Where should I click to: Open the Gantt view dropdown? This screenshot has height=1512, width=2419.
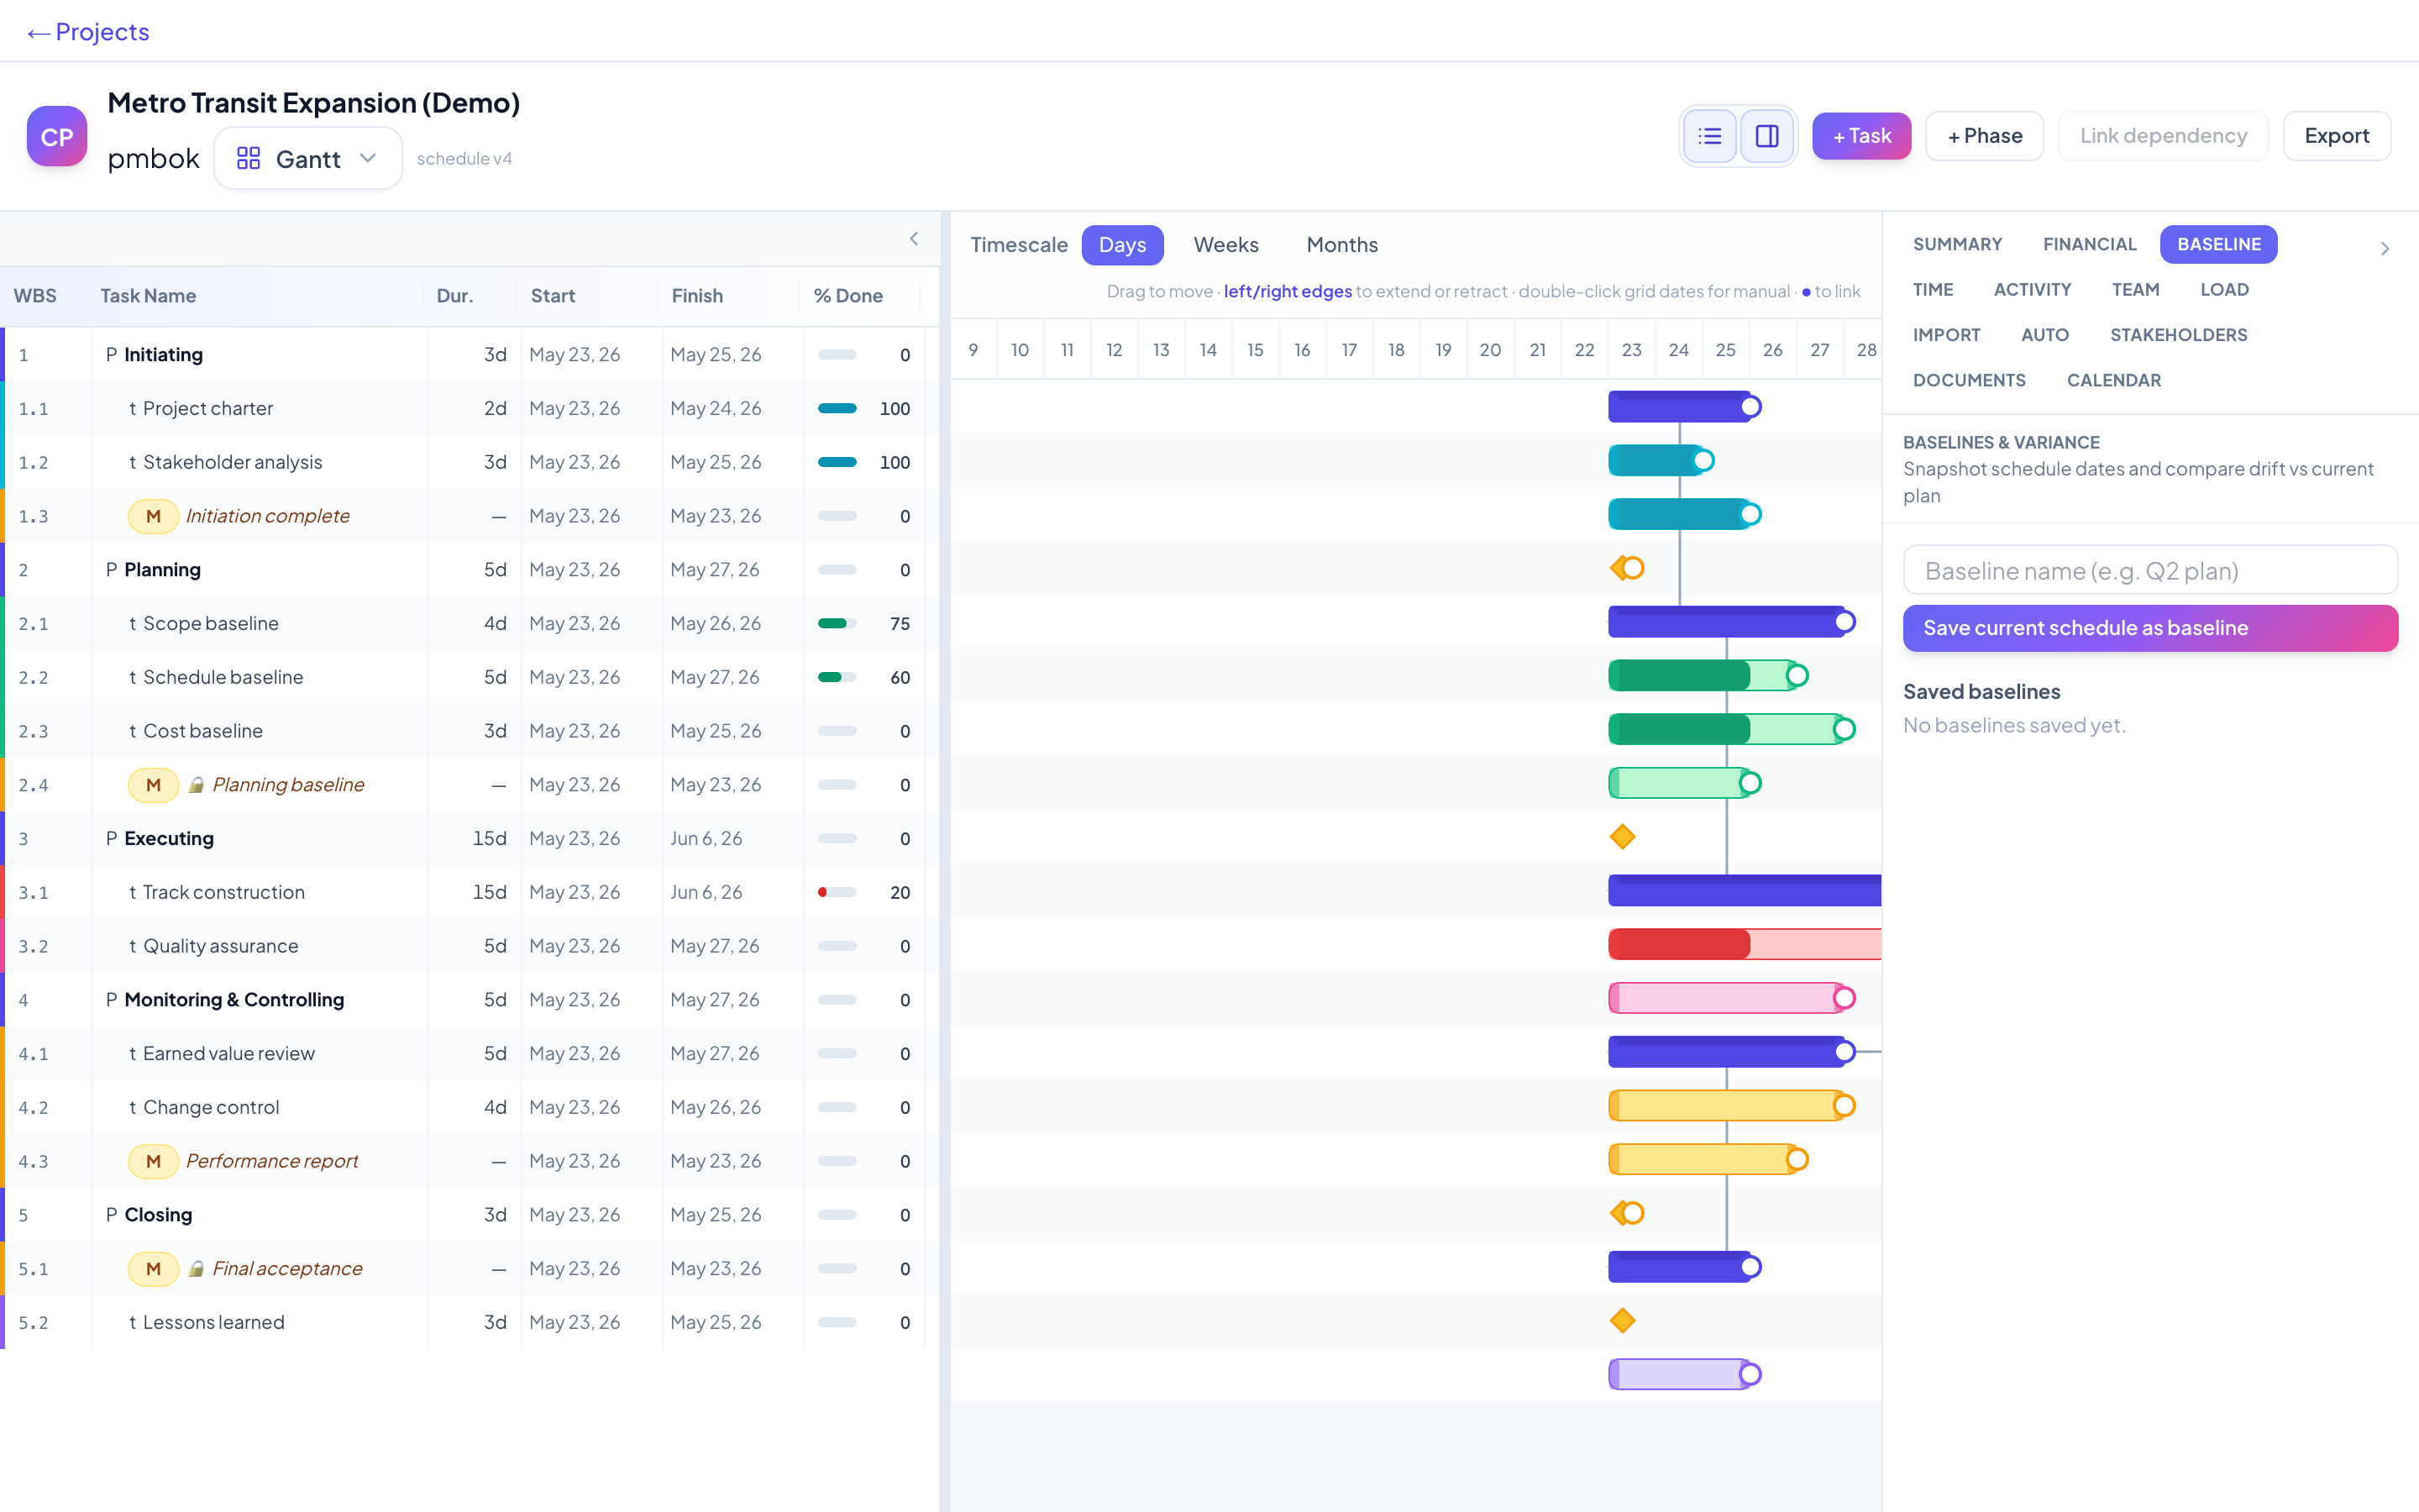click(308, 158)
